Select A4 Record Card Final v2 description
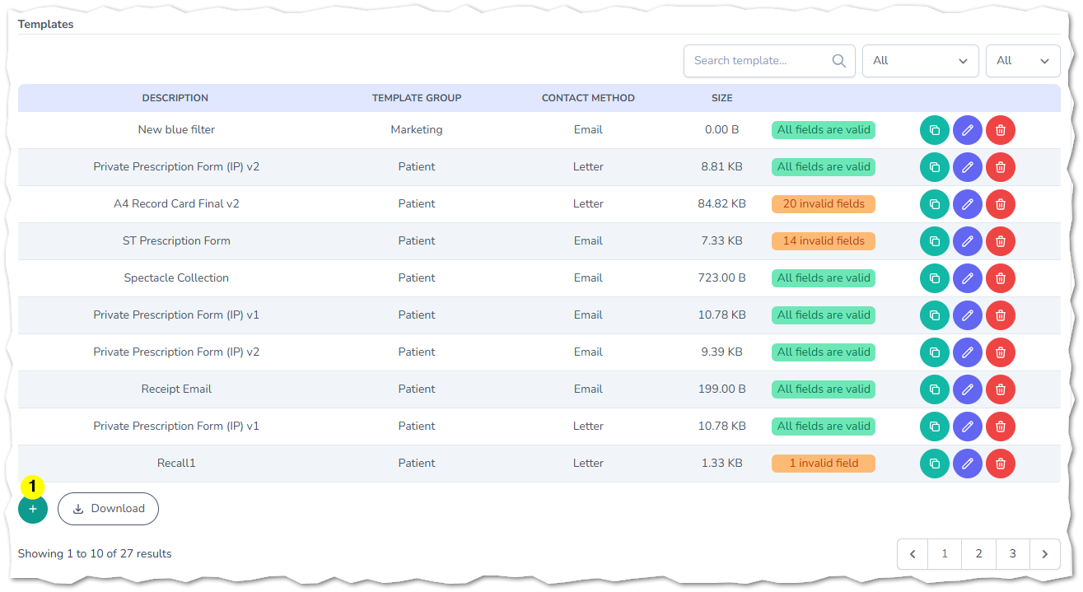The image size is (1083, 592). (x=176, y=204)
